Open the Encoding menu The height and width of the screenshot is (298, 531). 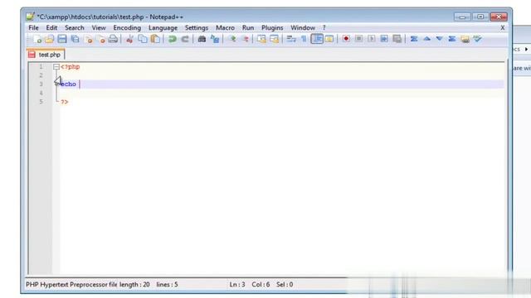tap(127, 27)
